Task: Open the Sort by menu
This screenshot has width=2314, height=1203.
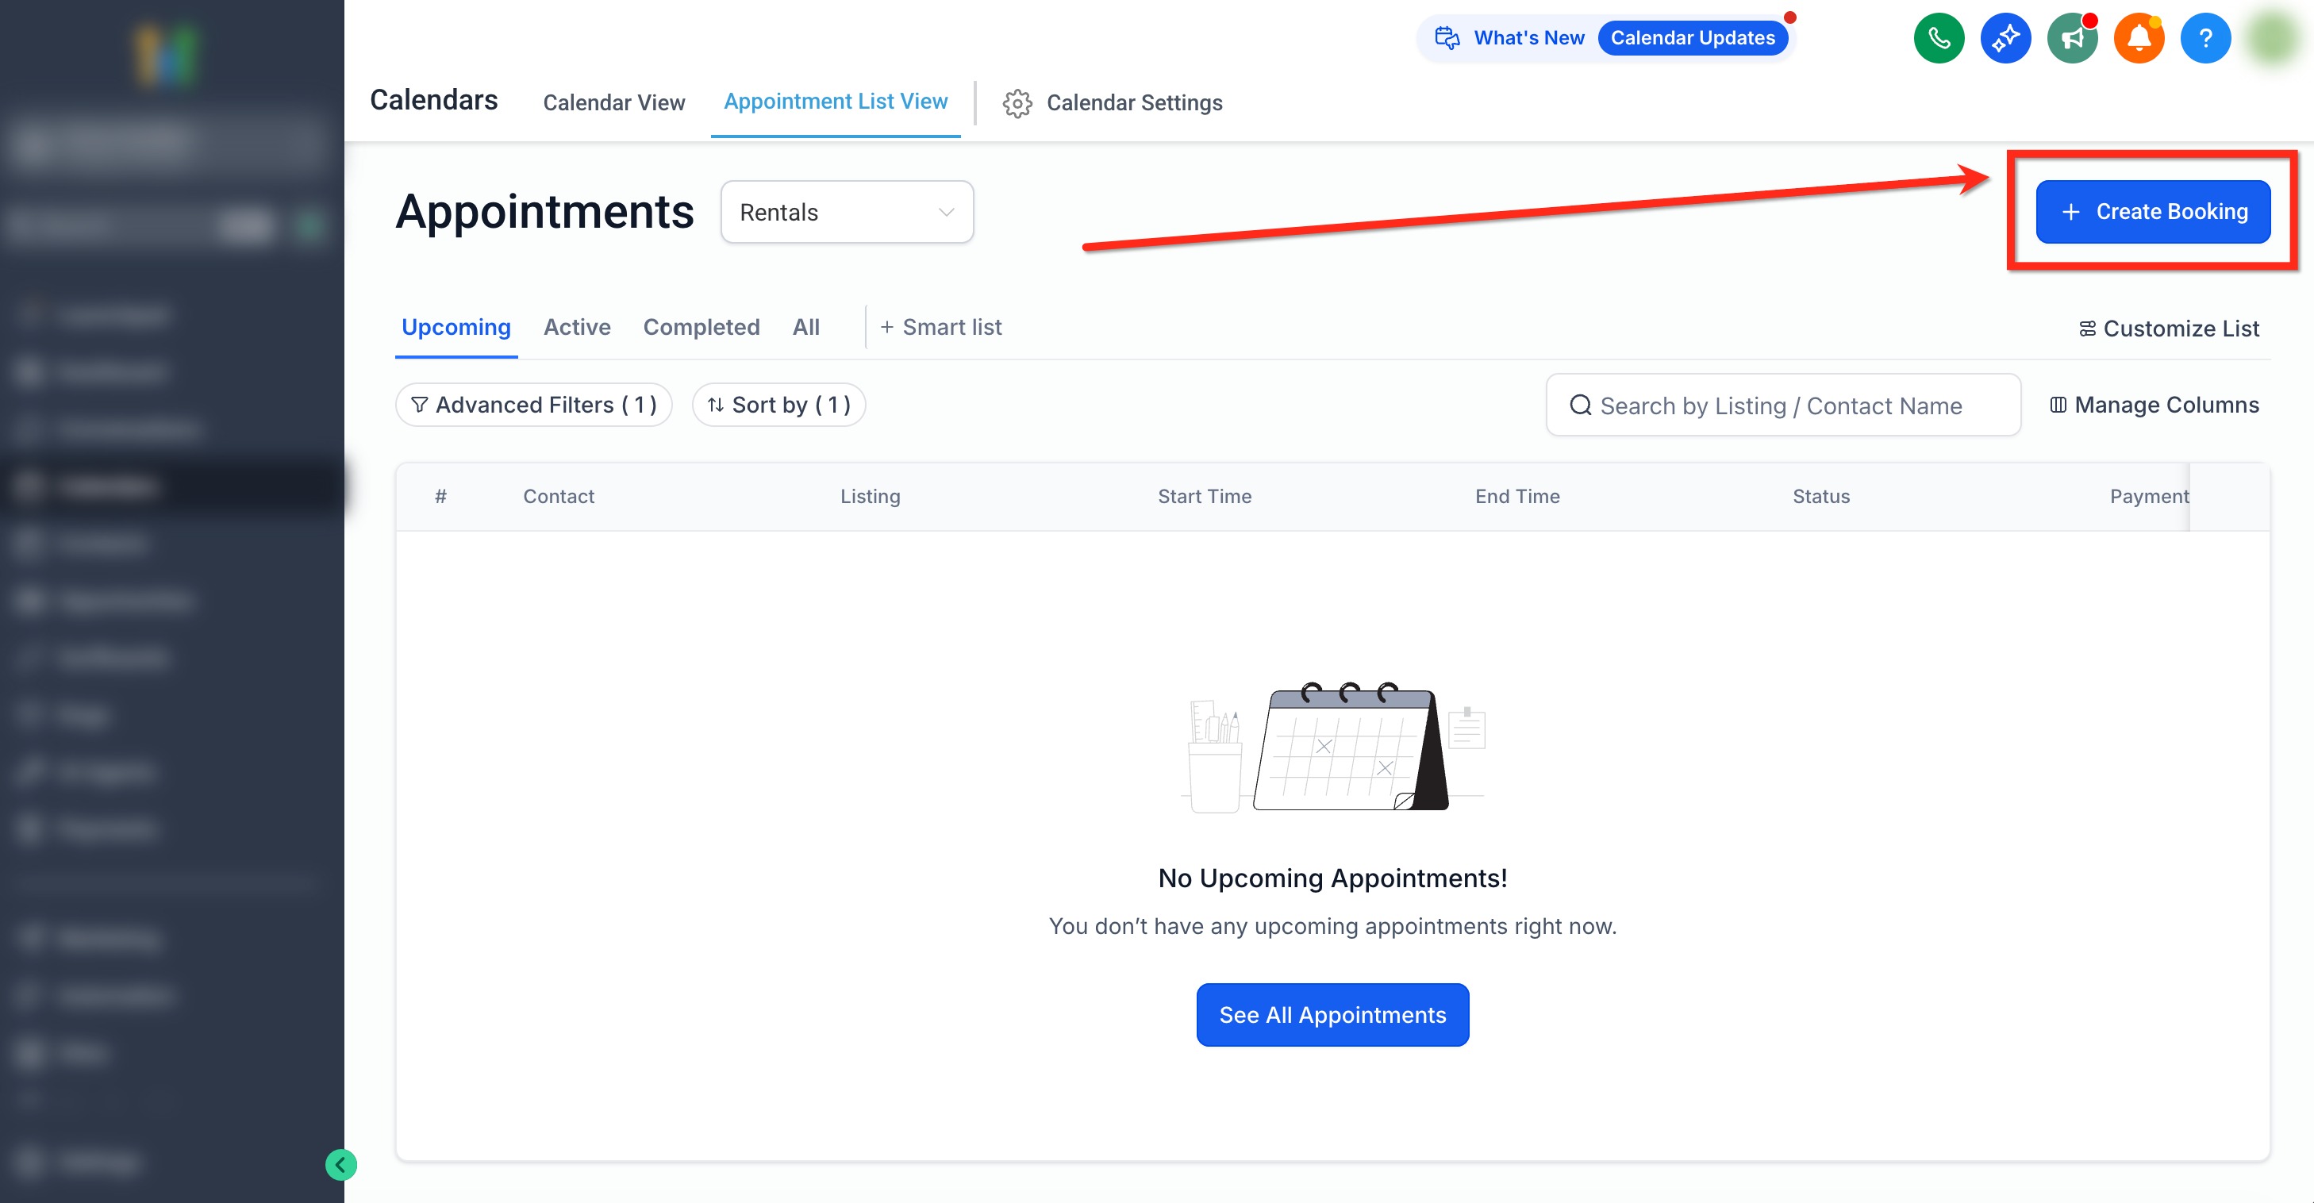Action: tap(778, 405)
